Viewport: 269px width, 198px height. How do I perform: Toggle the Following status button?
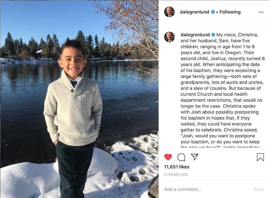(x=230, y=12)
